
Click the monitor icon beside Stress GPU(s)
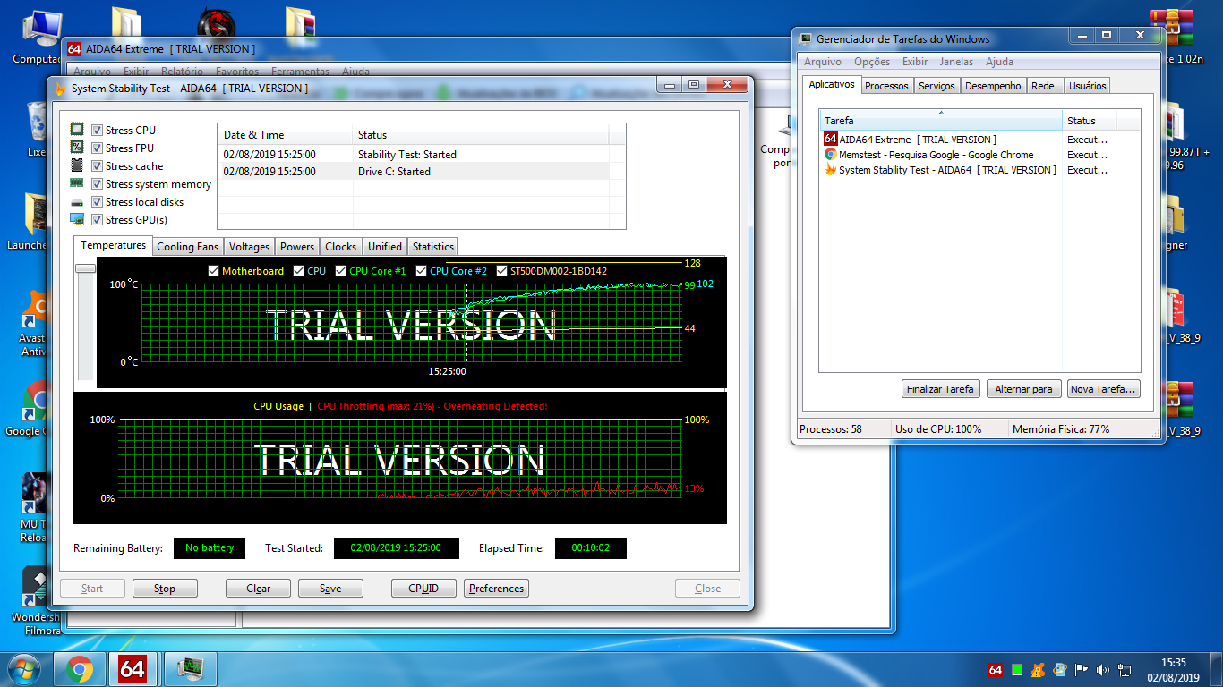(77, 219)
